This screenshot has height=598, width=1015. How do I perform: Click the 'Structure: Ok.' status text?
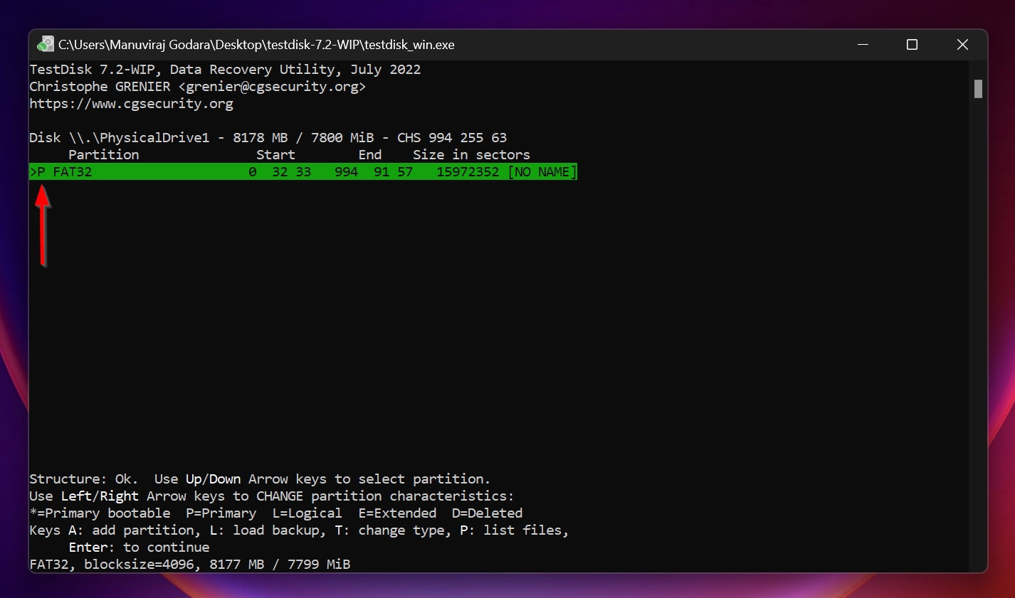pos(83,479)
